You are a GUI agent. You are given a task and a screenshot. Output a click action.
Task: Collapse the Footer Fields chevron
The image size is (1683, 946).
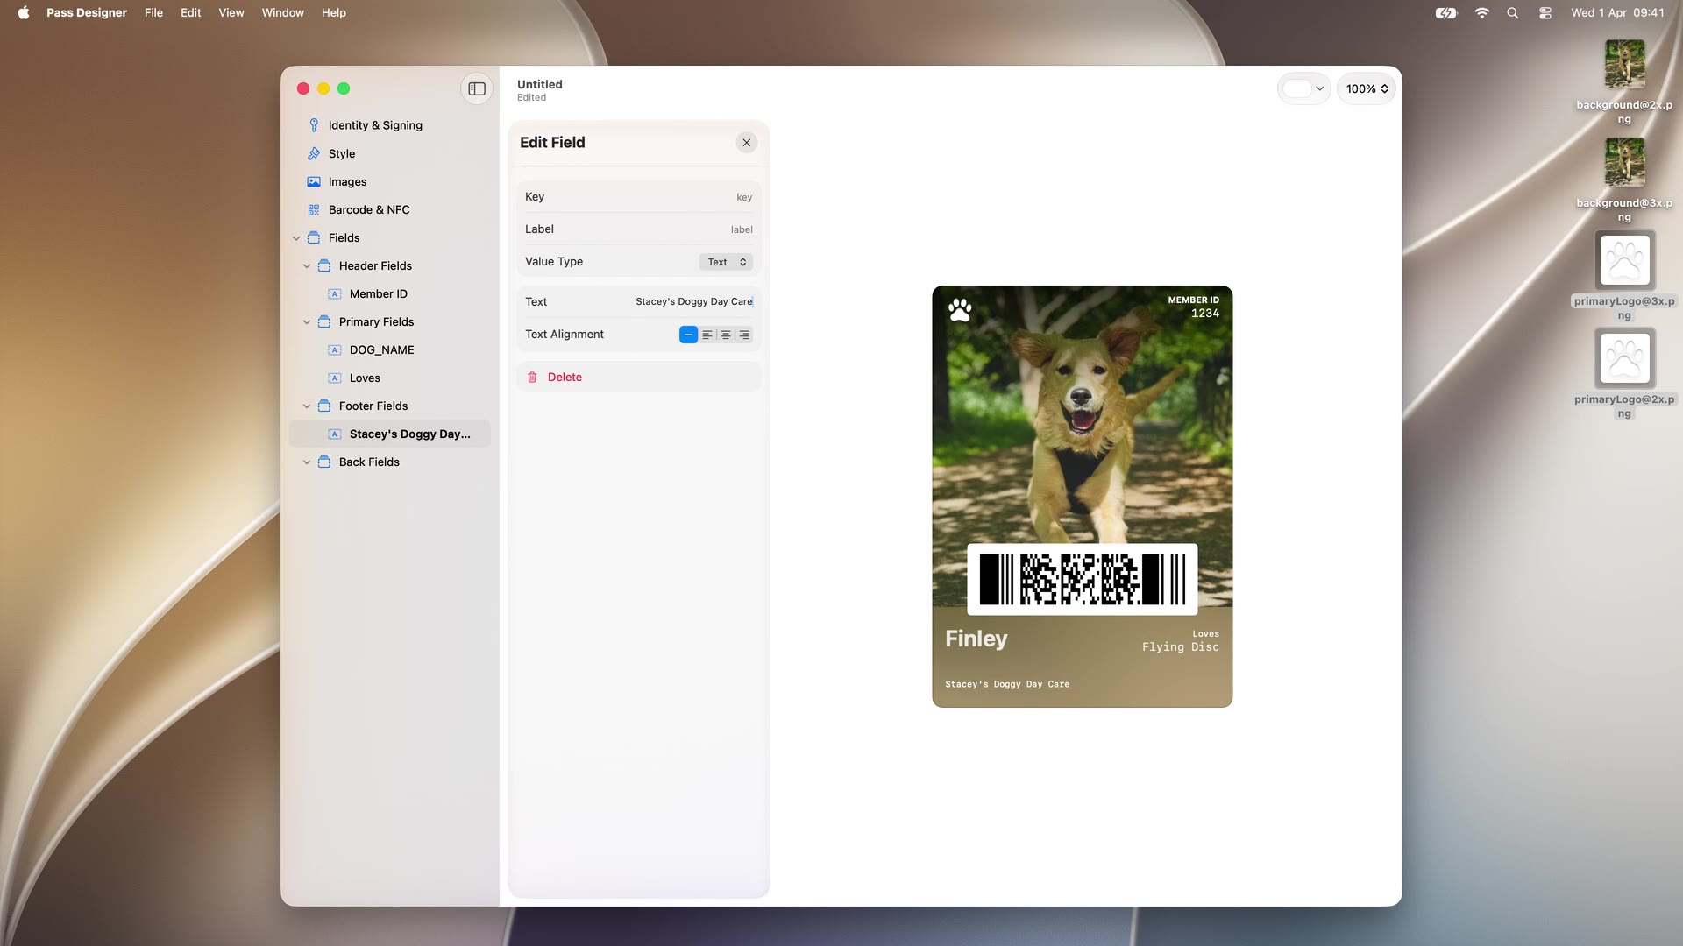point(307,406)
